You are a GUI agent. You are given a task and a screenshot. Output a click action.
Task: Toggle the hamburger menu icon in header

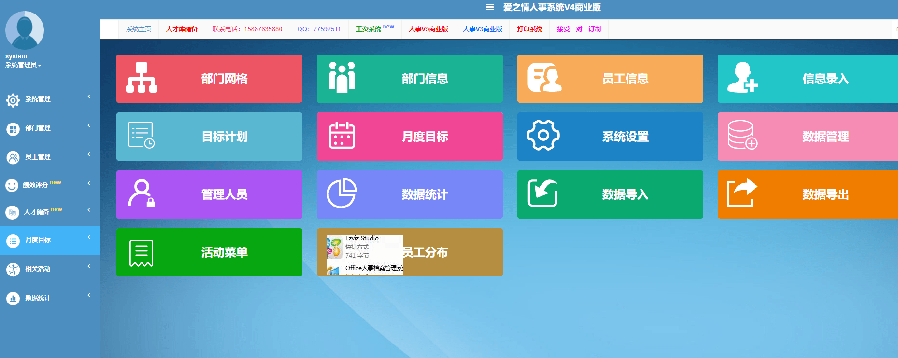[x=490, y=7]
